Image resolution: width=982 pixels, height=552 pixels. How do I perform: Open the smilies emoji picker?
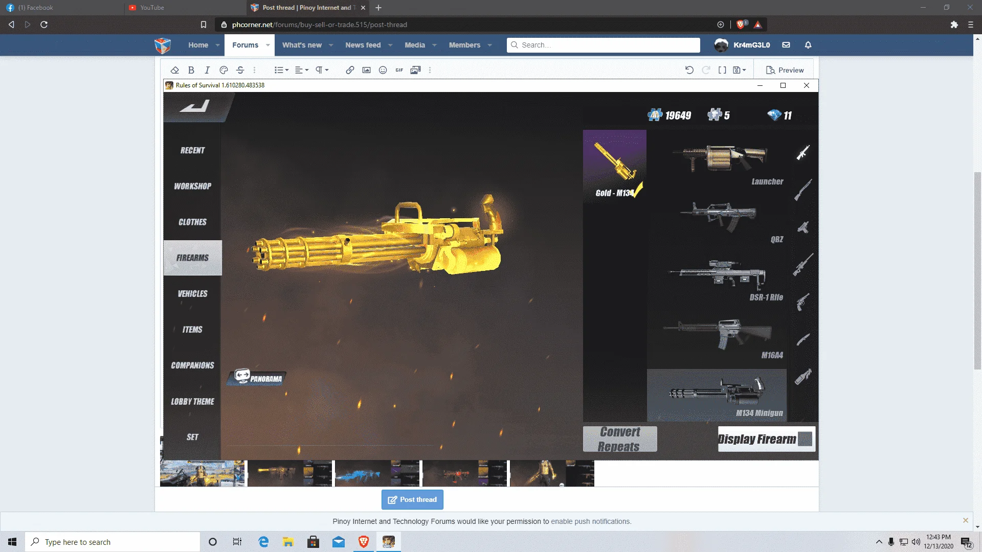(x=383, y=70)
